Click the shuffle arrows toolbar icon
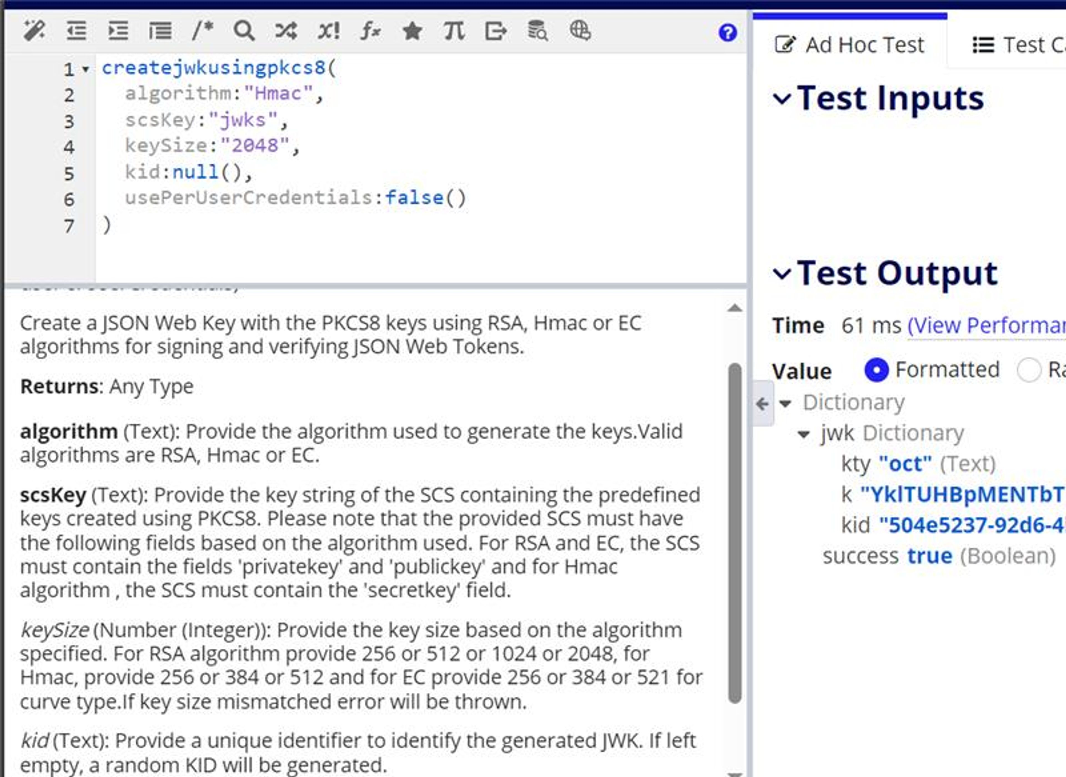This screenshot has height=777, width=1066. pos(286,31)
